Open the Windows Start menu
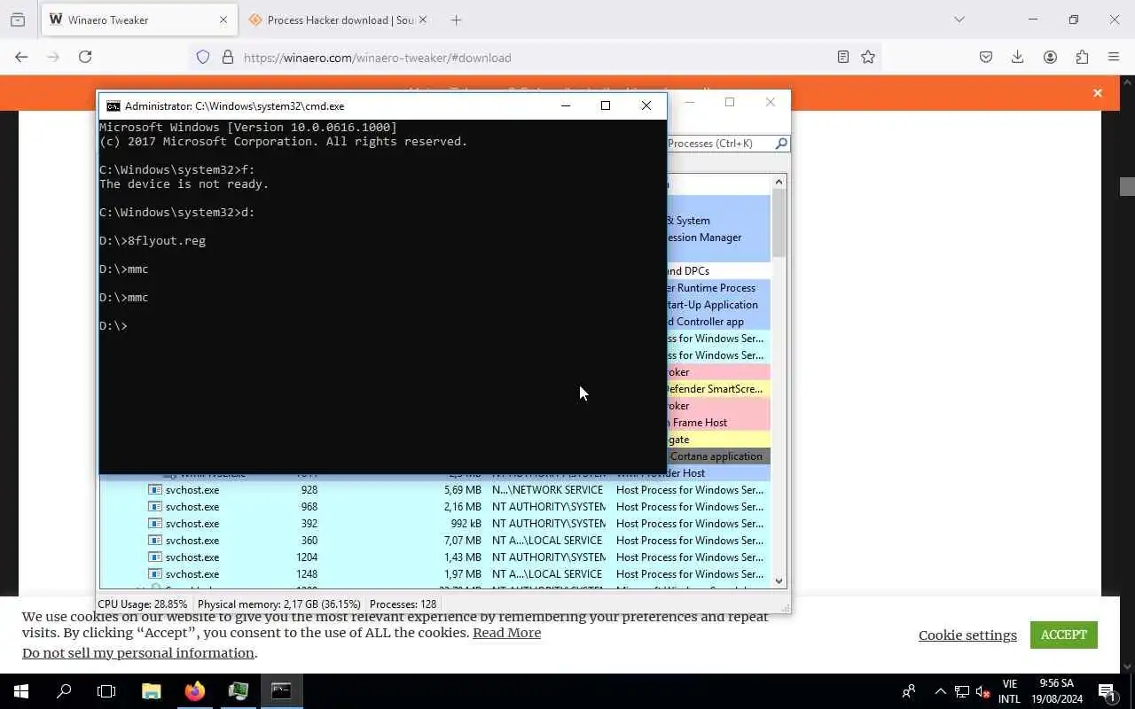1135x709 pixels. [x=21, y=691]
